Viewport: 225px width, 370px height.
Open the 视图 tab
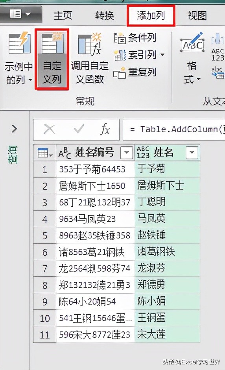197,16
